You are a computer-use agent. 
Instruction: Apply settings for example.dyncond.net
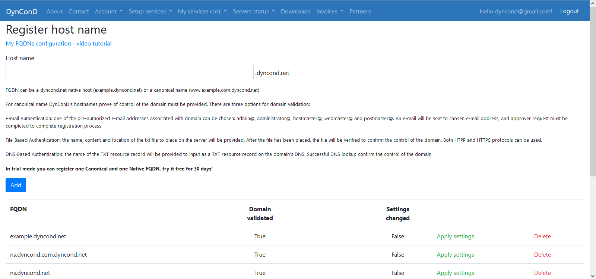coord(455,236)
